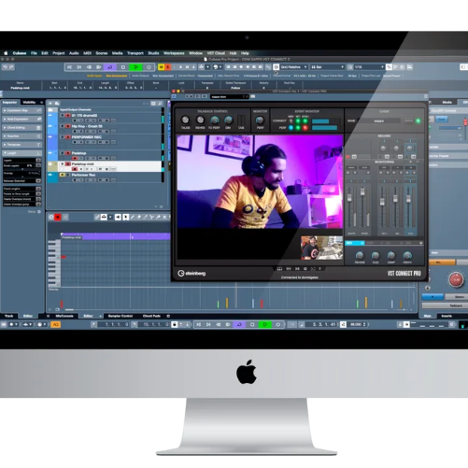Select the Object Selection arrow tool in key editor
The image size is (468, 468).
coord(125,217)
